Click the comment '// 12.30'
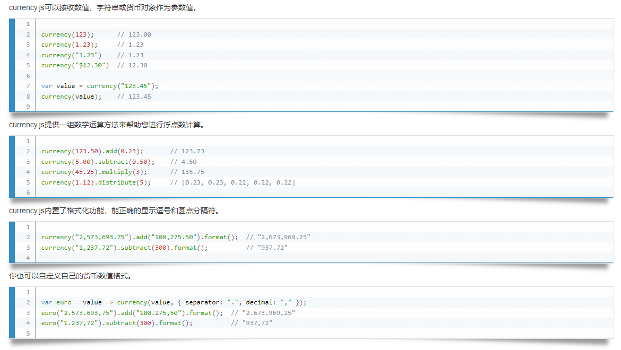This screenshot has height=350, width=621. pyautogui.click(x=132, y=65)
